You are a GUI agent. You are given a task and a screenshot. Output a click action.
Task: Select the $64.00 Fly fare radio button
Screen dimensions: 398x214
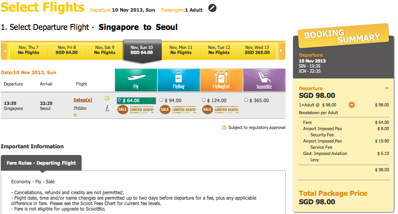119,100
